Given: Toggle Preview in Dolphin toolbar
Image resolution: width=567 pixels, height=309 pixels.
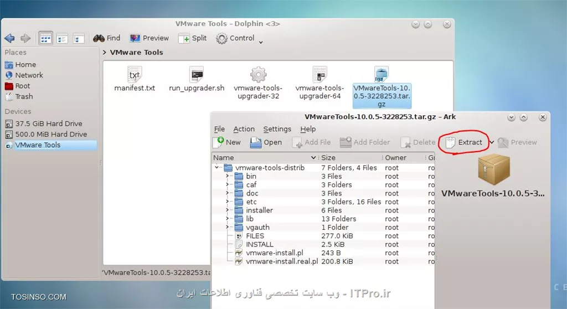Looking at the screenshot, I should coord(149,38).
